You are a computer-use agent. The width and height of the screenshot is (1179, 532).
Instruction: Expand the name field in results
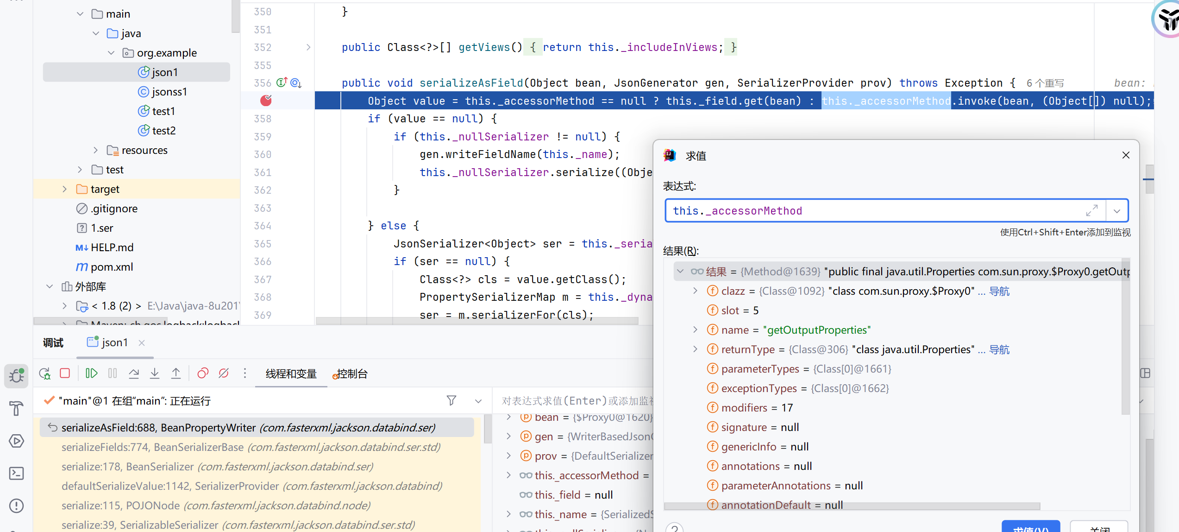click(695, 329)
